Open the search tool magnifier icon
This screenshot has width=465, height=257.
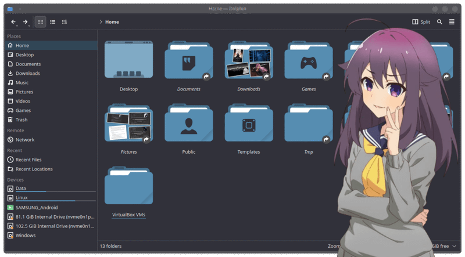click(x=439, y=22)
